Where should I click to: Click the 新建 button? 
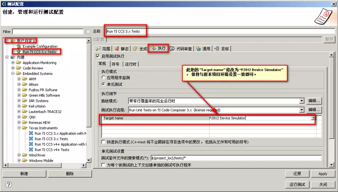[x=24, y=174]
